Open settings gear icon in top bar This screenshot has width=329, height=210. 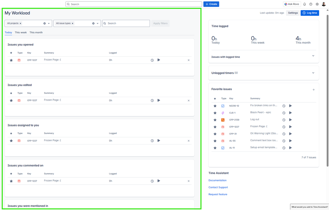[317, 4]
